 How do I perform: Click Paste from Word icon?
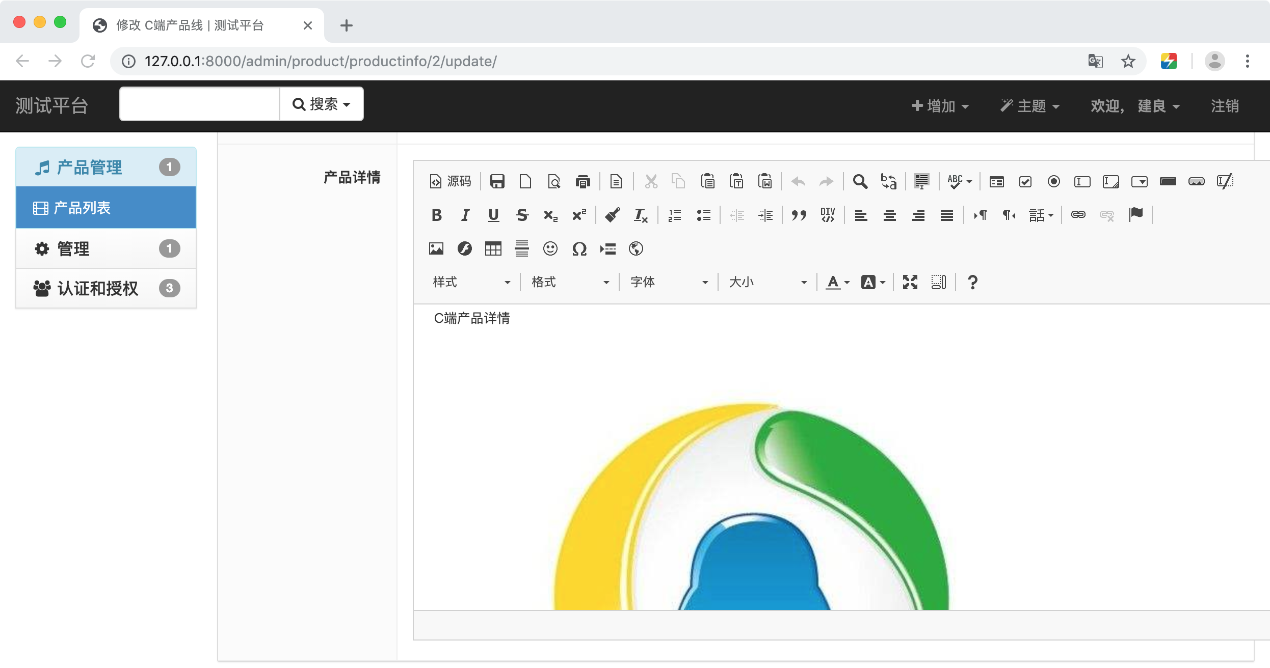[x=764, y=181]
